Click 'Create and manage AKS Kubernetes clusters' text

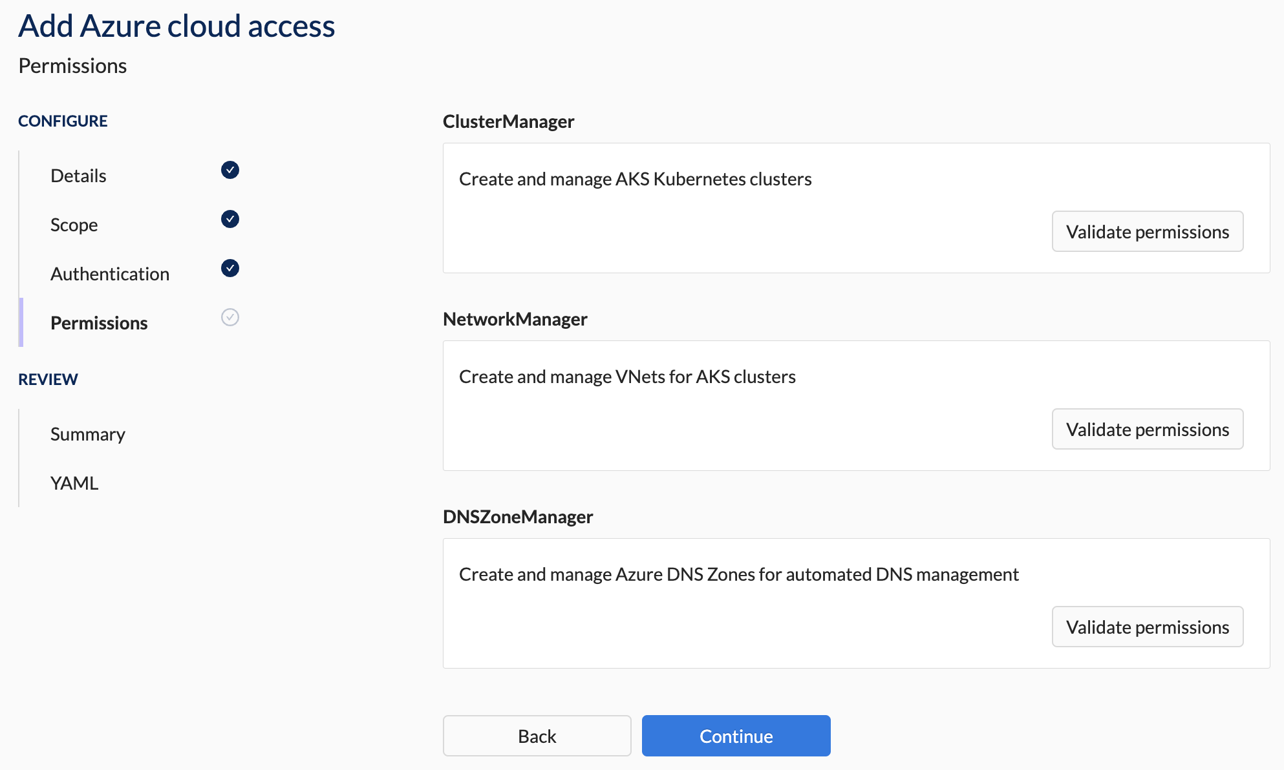[636, 179]
